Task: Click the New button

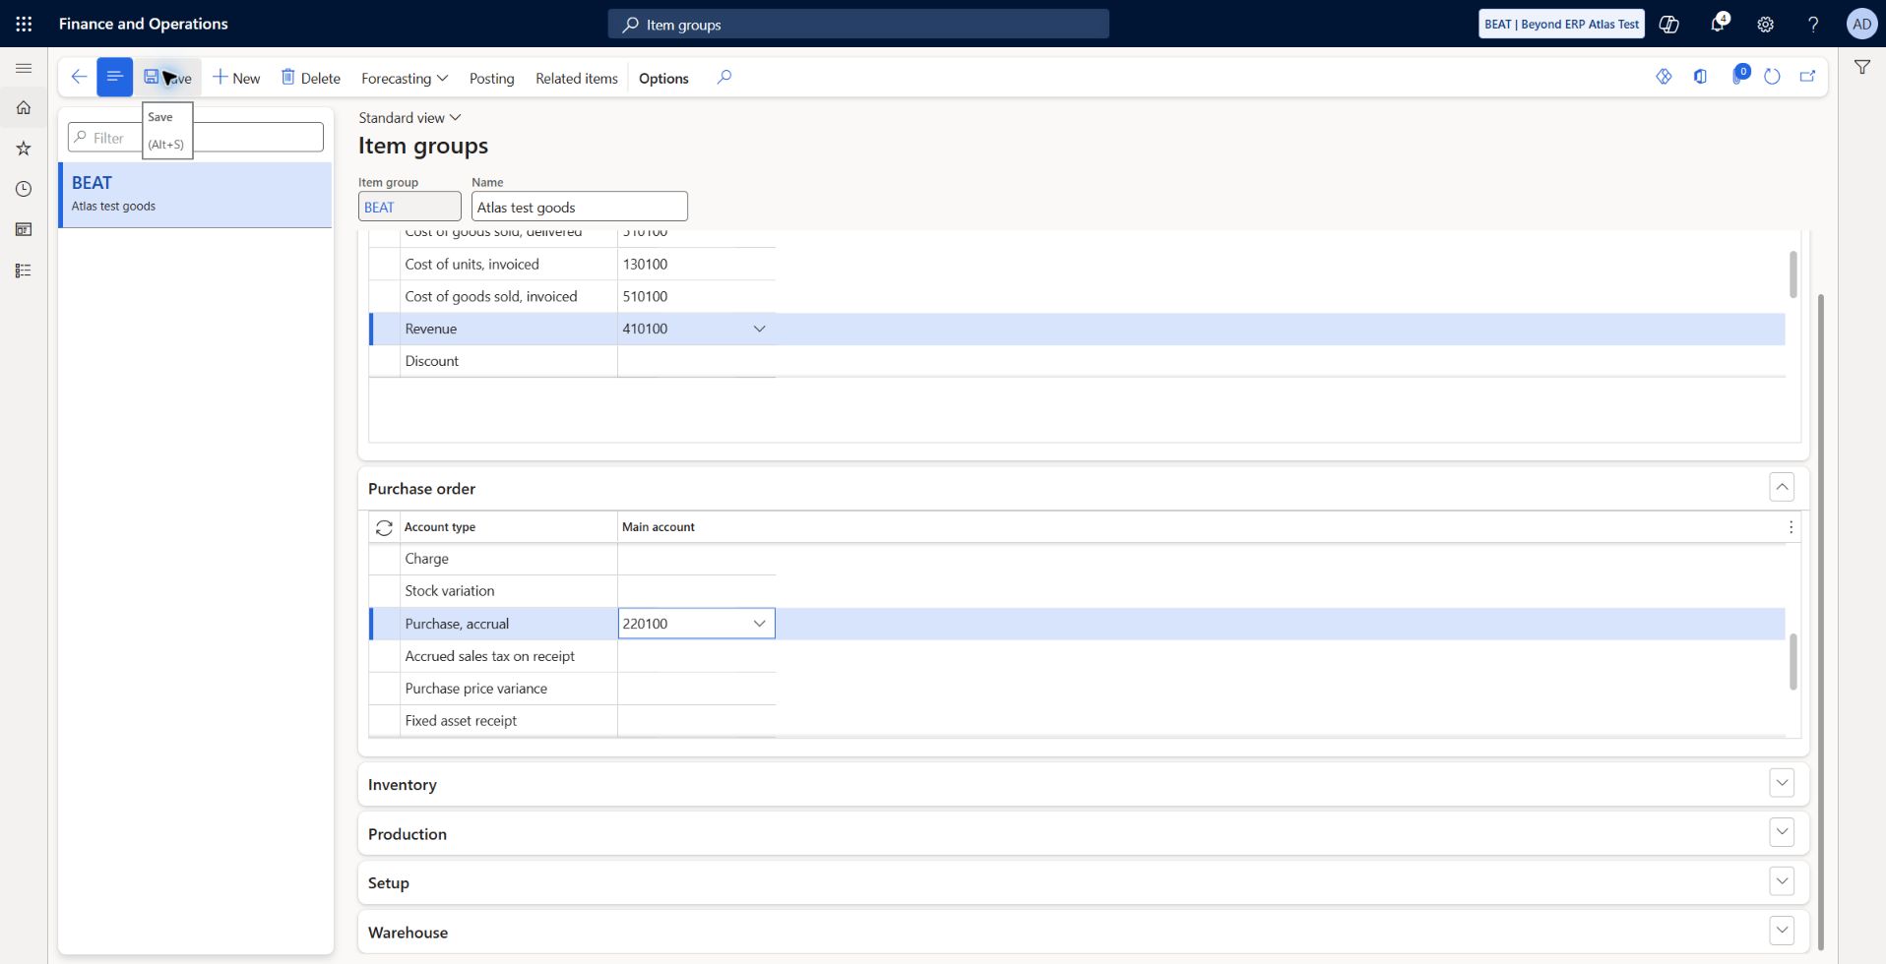Action: click(x=236, y=78)
